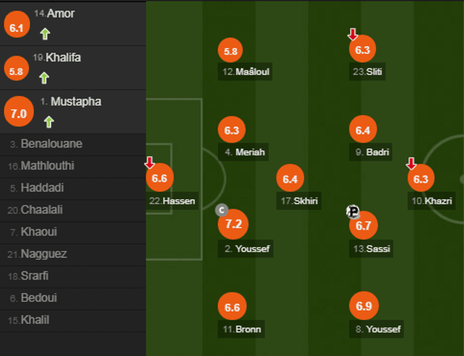Click the player name 17.Skhiri
The image size is (464, 356).
[x=299, y=201]
